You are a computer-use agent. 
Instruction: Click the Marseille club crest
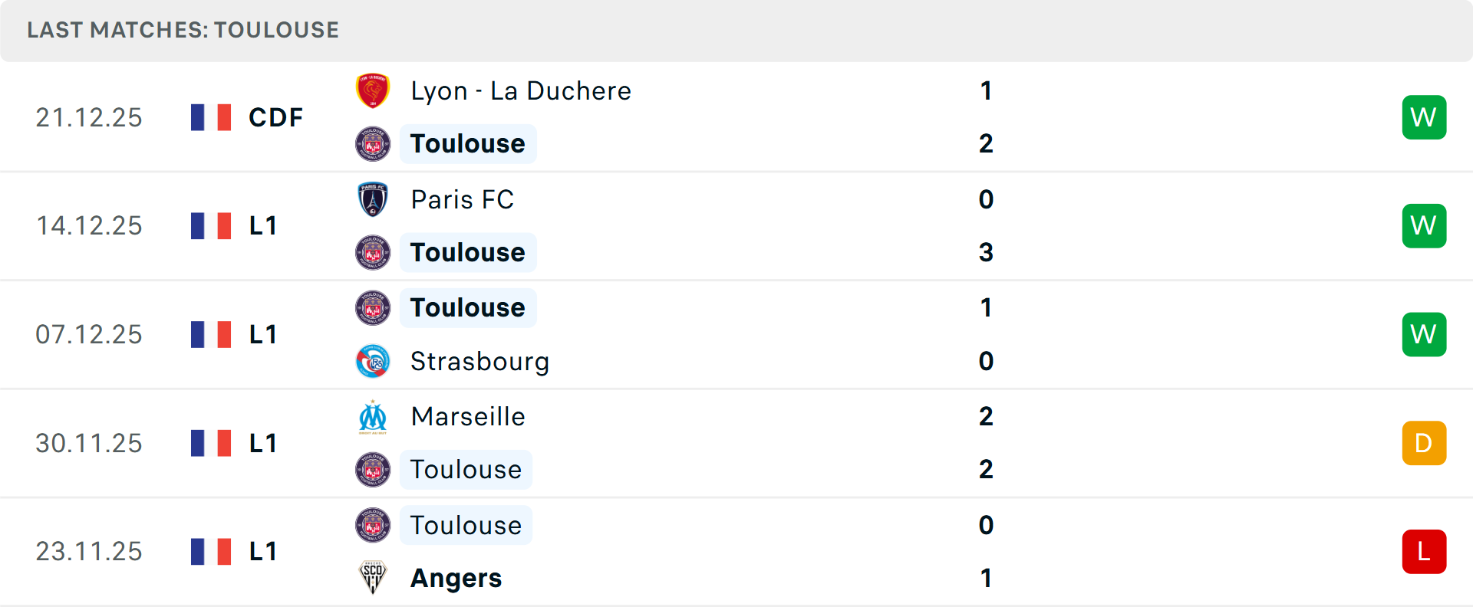[x=373, y=417]
